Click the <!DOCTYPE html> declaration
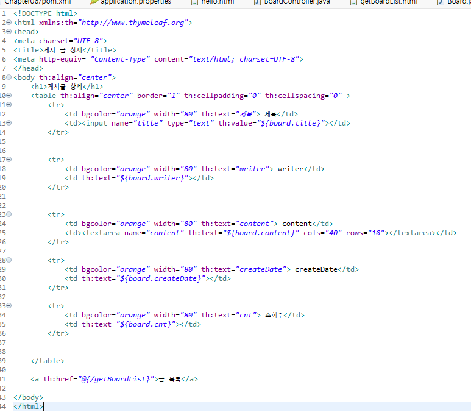The width and height of the screenshot is (471, 418). tap(45, 13)
